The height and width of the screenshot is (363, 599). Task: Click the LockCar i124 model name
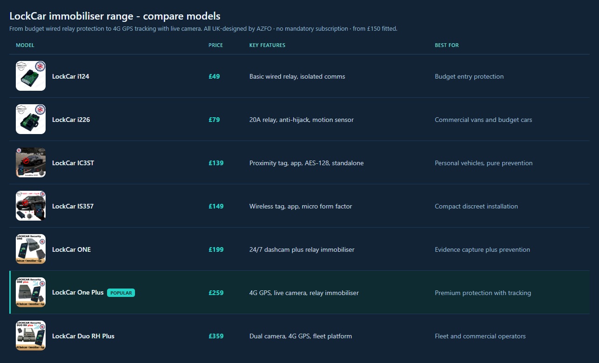(71, 76)
